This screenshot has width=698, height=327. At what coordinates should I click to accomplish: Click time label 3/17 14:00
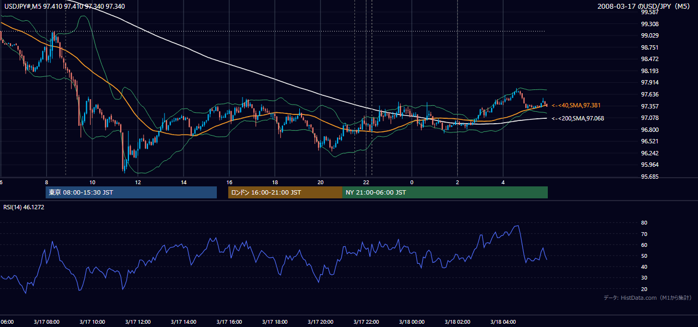tap(184, 322)
